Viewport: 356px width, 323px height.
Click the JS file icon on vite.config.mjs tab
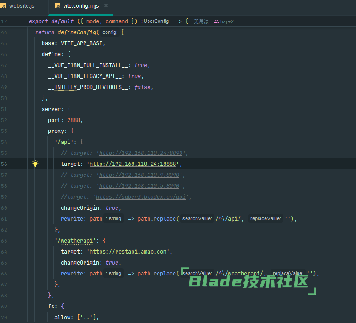tap(58, 6)
